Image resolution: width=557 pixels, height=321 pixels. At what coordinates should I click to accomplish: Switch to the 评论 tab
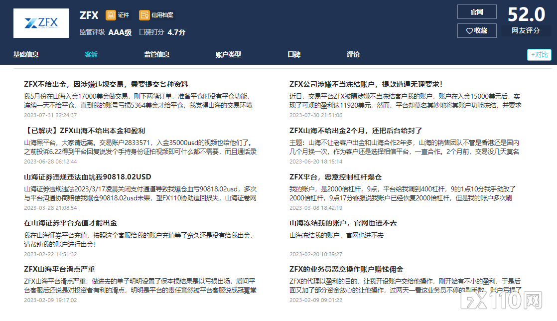[x=353, y=54]
